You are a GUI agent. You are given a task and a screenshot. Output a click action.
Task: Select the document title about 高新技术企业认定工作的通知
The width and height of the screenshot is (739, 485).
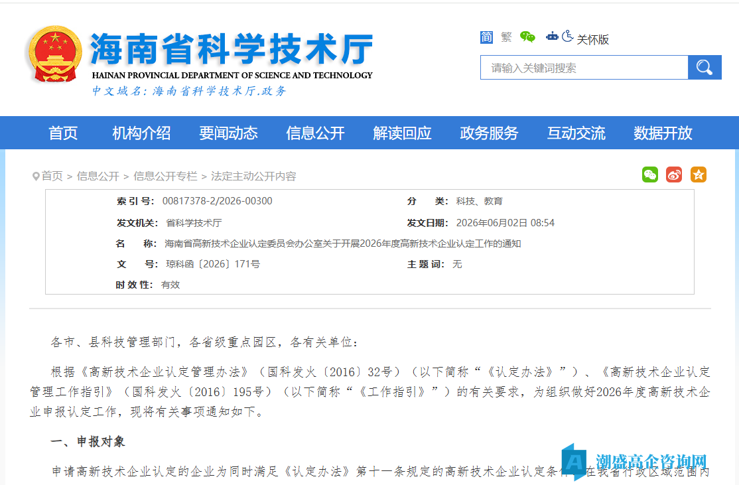coord(343,243)
